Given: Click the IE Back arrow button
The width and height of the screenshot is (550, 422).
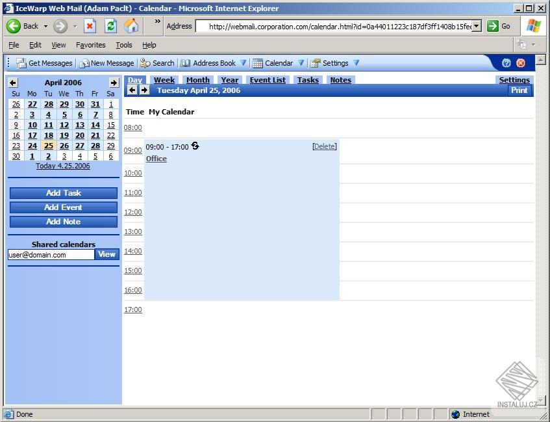Looking at the screenshot, I should (x=14, y=26).
